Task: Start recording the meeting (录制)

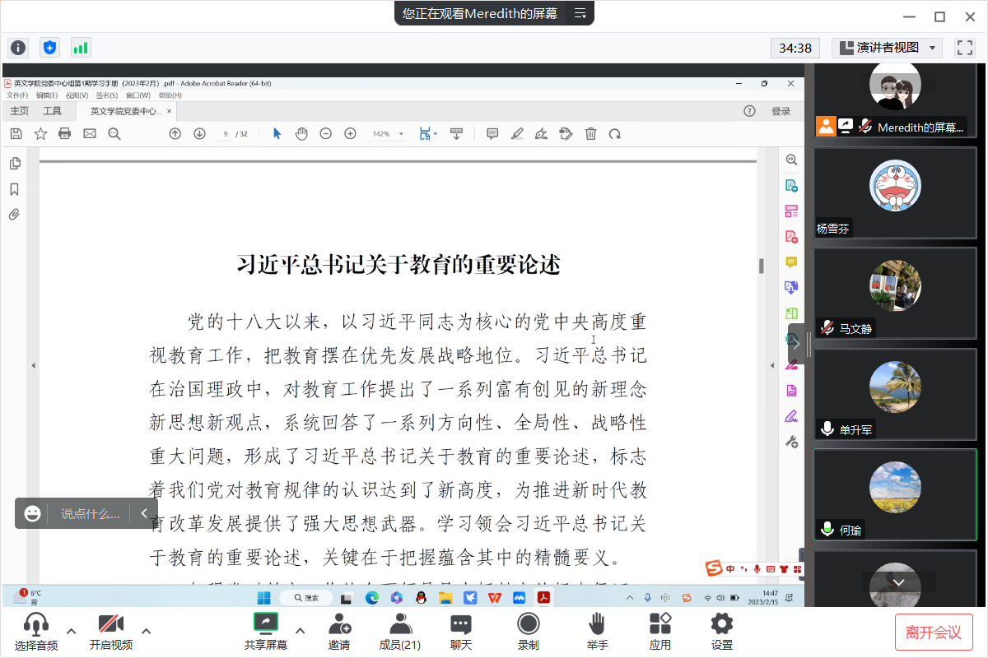Action: click(528, 631)
